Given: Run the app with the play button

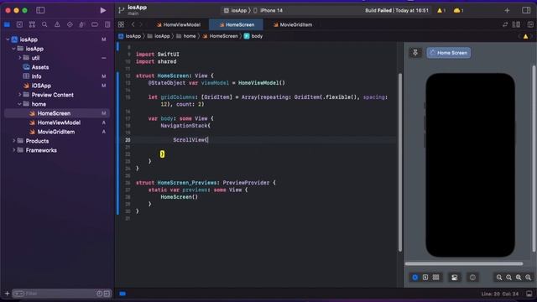Looking at the screenshot, I should click(102, 10).
